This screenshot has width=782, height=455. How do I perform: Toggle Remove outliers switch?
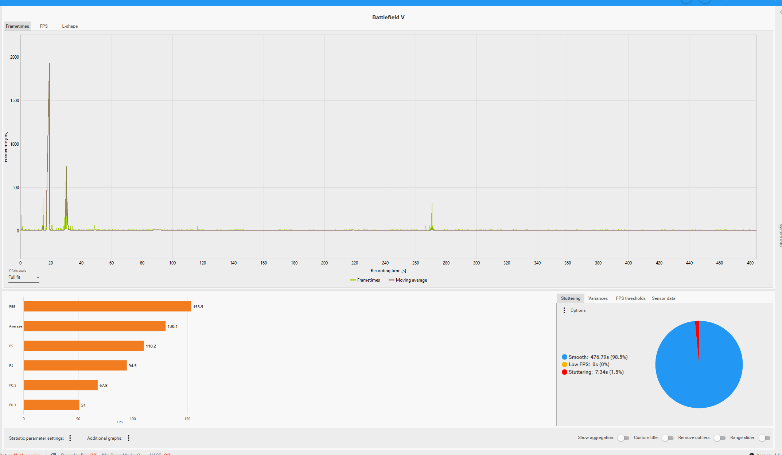[x=720, y=438]
